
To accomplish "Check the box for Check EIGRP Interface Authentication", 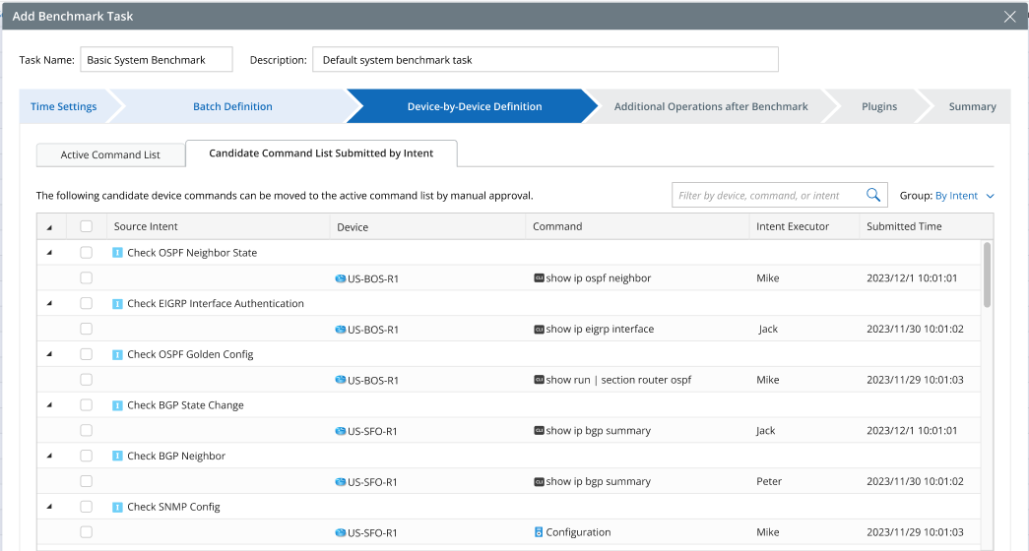I will coord(87,304).
